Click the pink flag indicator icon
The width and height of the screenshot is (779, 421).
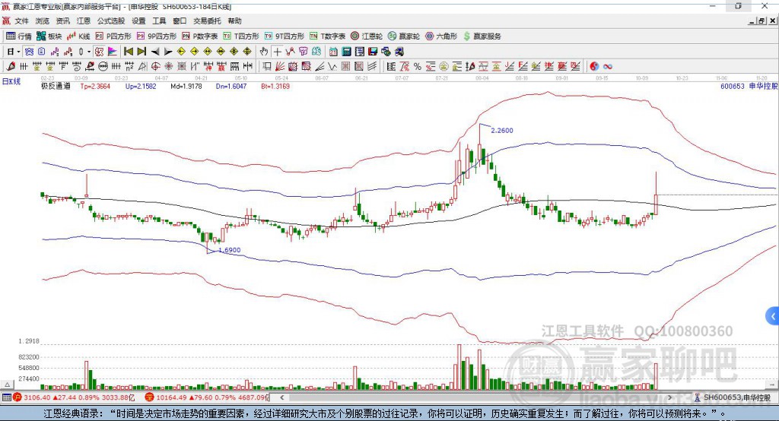click(x=113, y=52)
